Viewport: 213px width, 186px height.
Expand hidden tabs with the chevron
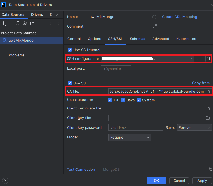click(x=57, y=15)
